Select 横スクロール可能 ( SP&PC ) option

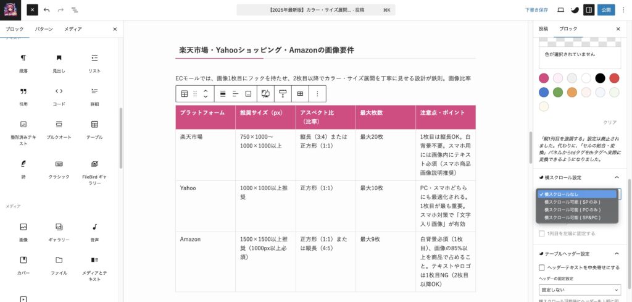click(577, 217)
